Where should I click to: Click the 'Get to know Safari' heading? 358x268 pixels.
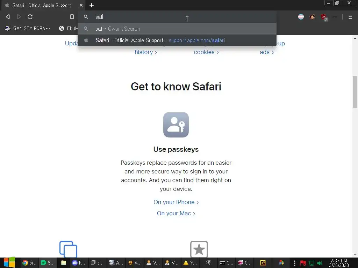(x=176, y=87)
